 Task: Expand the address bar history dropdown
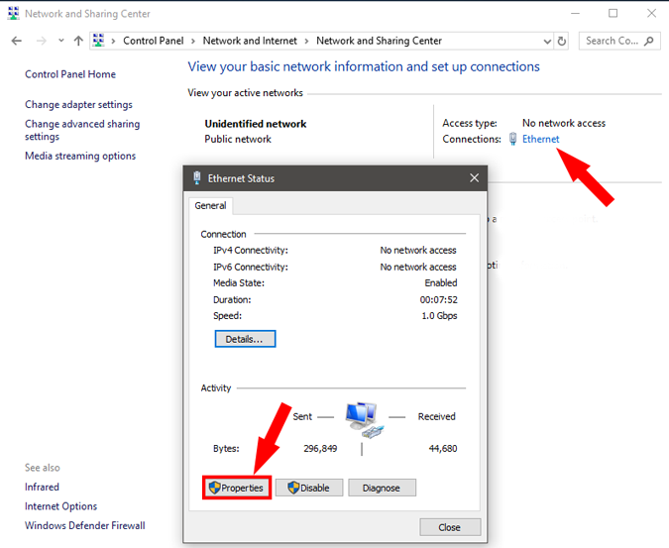[x=547, y=41]
